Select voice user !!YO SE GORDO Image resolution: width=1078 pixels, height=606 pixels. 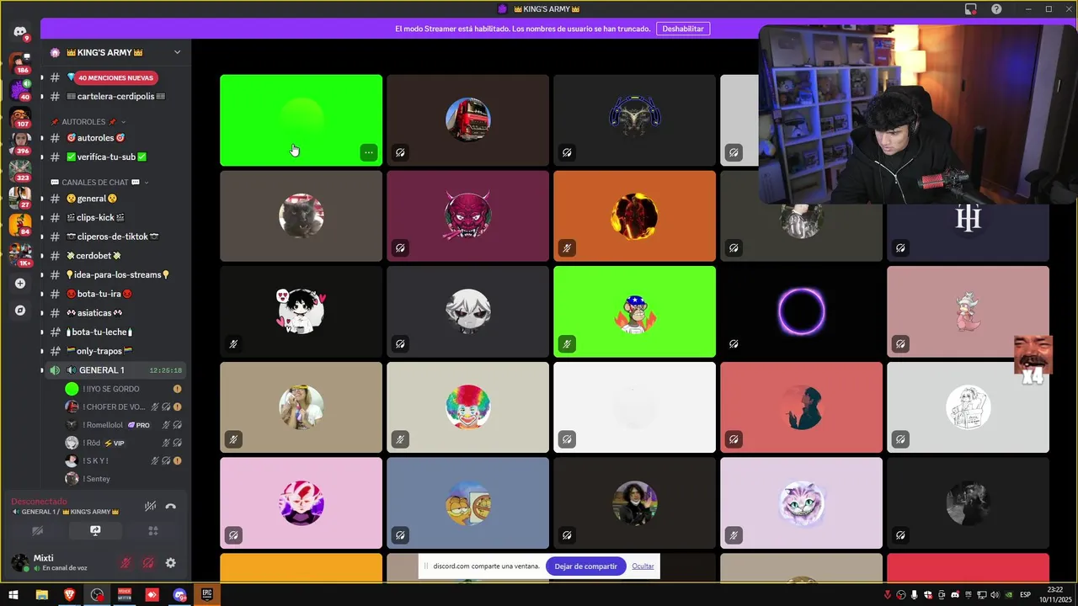tap(123, 389)
